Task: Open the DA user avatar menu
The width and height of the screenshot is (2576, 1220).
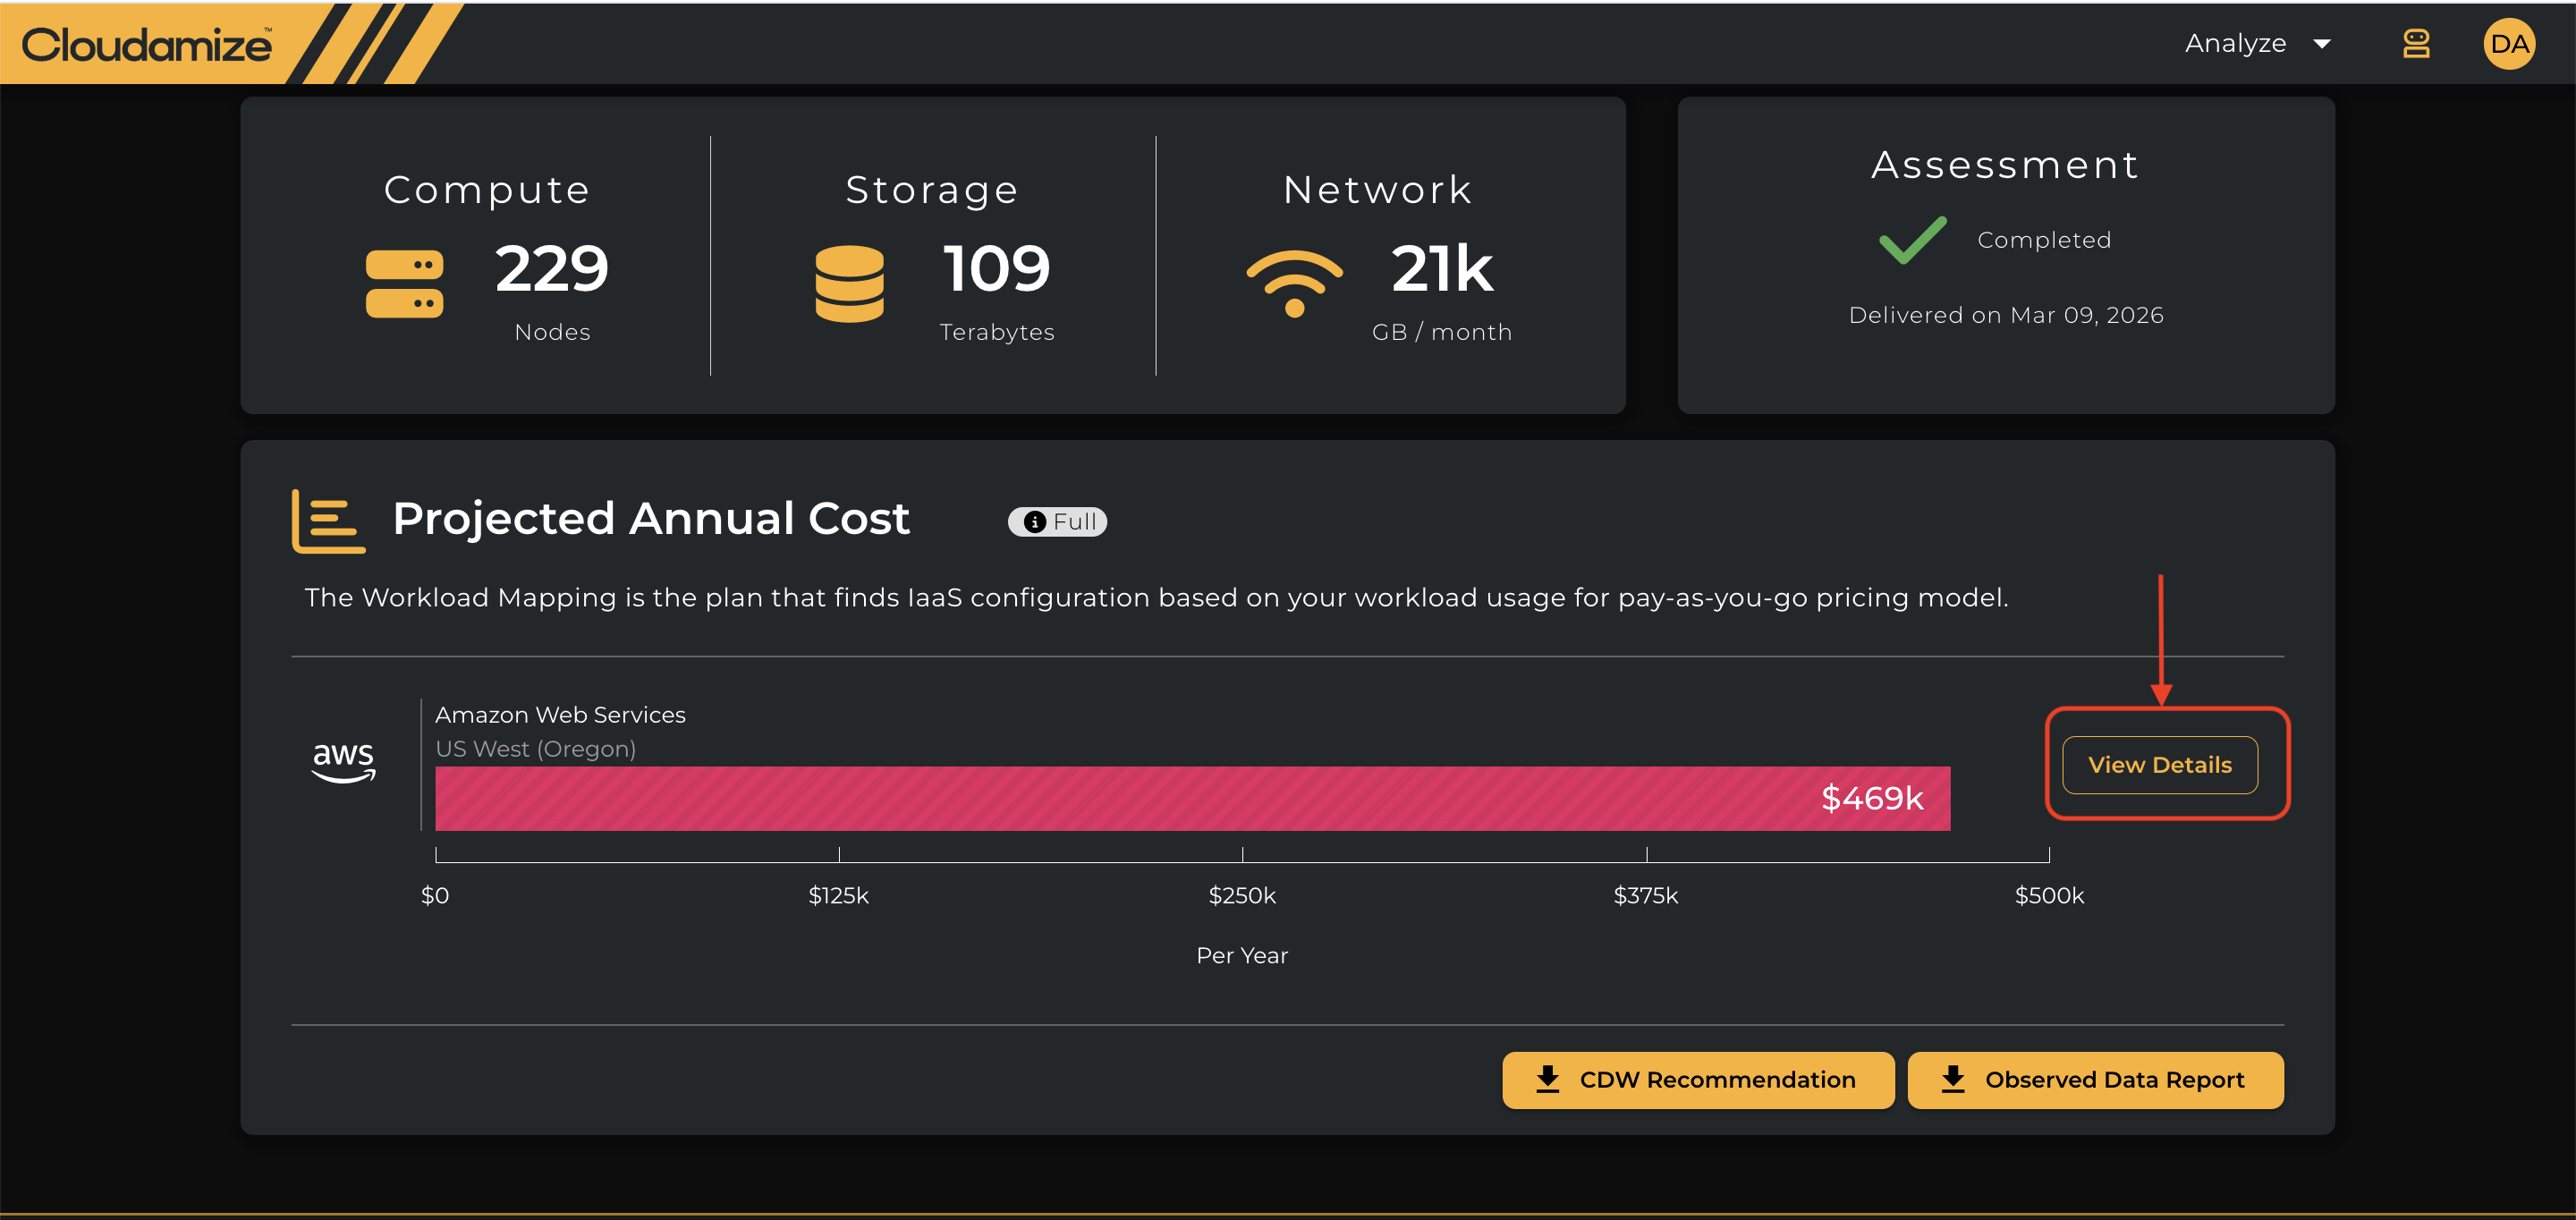Action: coord(2509,43)
